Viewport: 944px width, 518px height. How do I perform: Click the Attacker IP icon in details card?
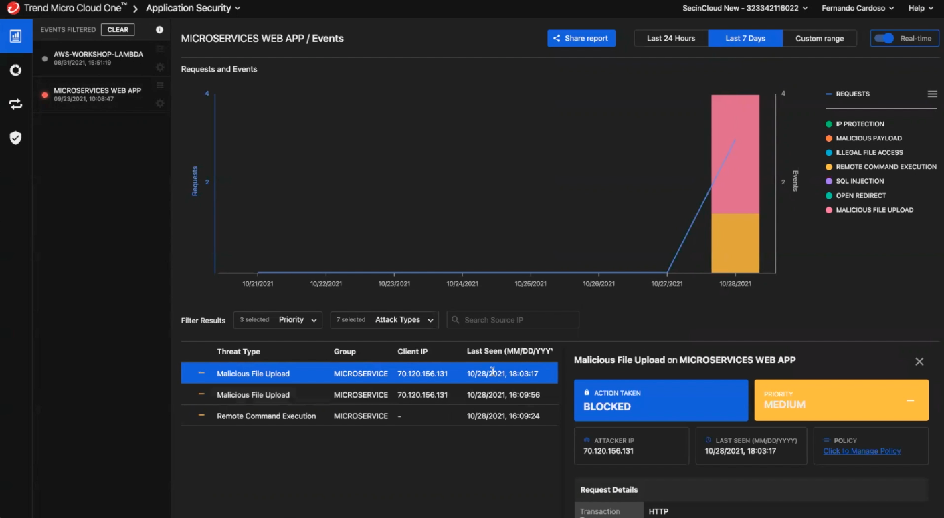pos(587,440)
